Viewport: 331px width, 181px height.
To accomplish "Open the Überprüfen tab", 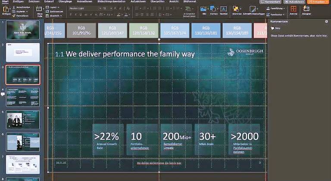I will point(157,1).
